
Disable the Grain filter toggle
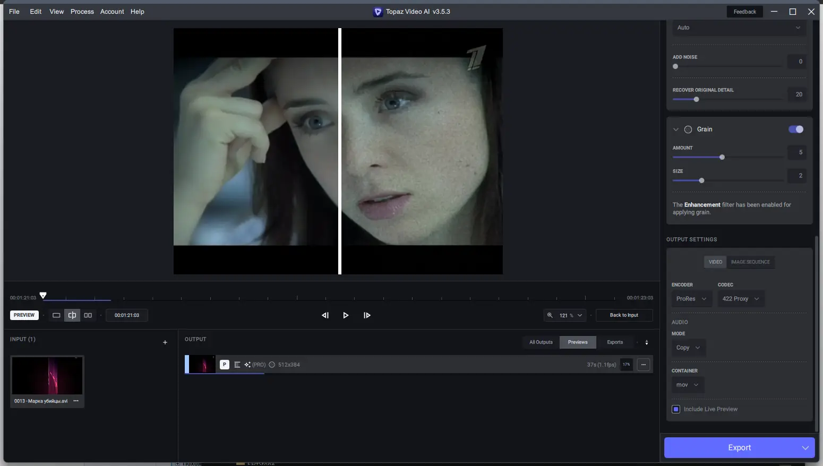click(796, 129)
